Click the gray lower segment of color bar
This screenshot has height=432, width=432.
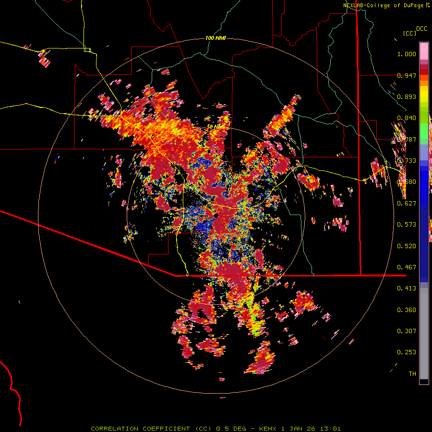point(424,334)
